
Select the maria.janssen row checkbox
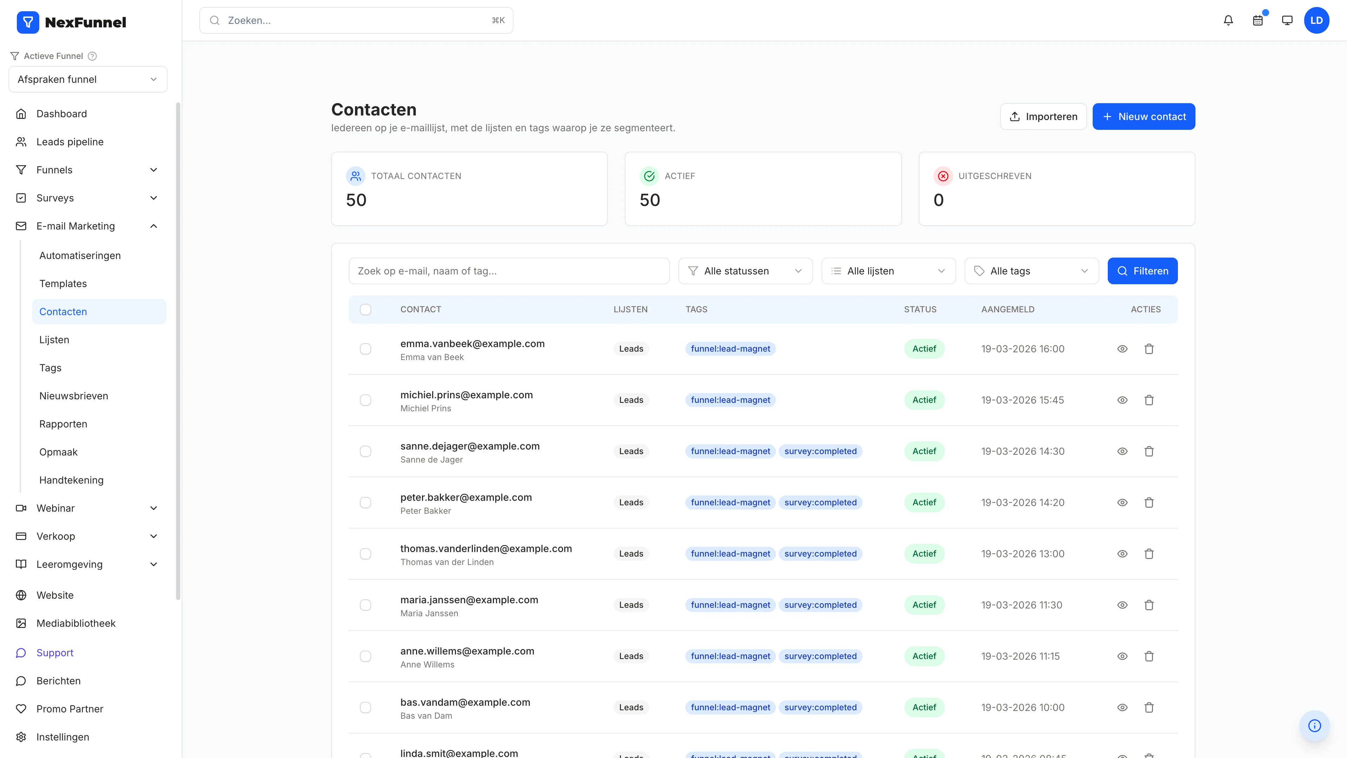(x=366, y=605)
